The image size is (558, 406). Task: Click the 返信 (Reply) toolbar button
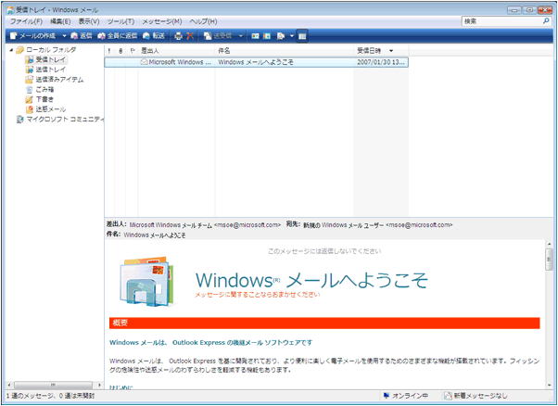coord(82,36)
